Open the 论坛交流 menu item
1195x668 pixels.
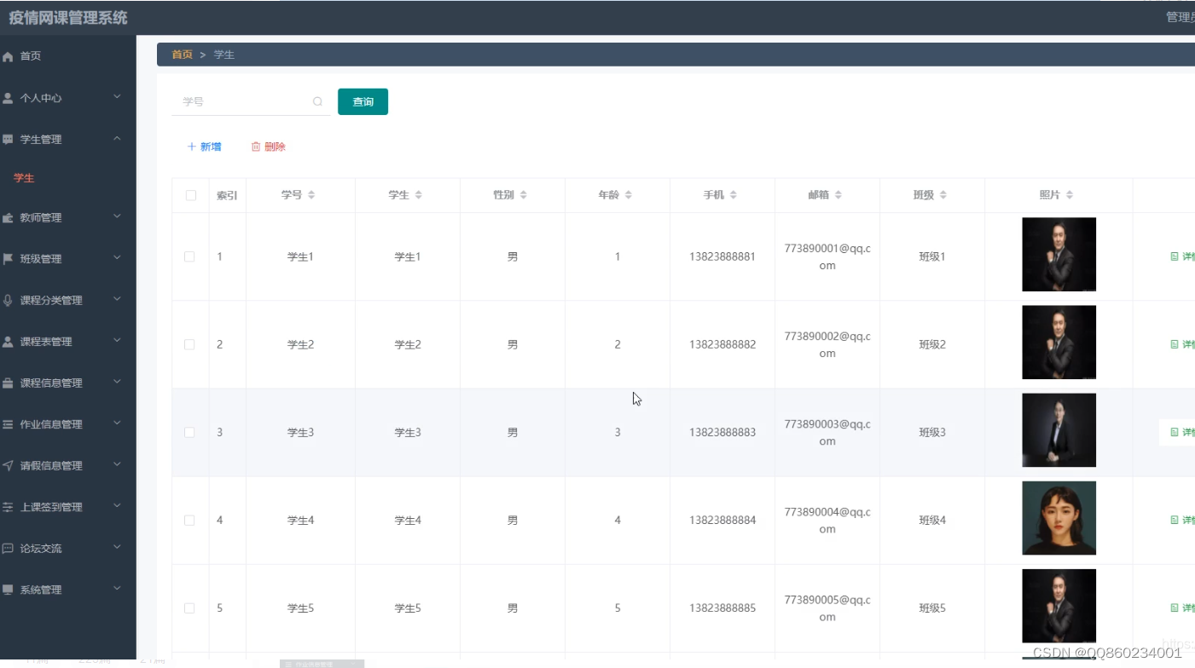[x=68, y=548]
